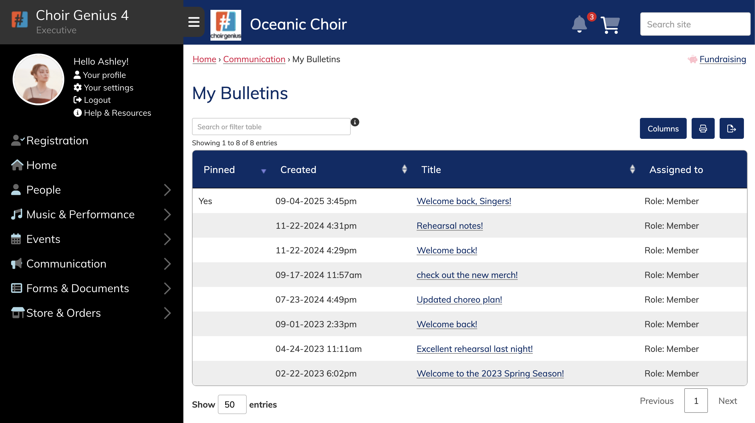Open the Home sidebar item
This screenshot has height=423, width=755.
[42, 165]
